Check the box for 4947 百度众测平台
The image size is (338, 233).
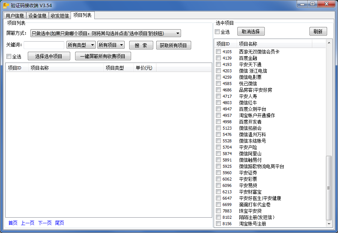218,109
